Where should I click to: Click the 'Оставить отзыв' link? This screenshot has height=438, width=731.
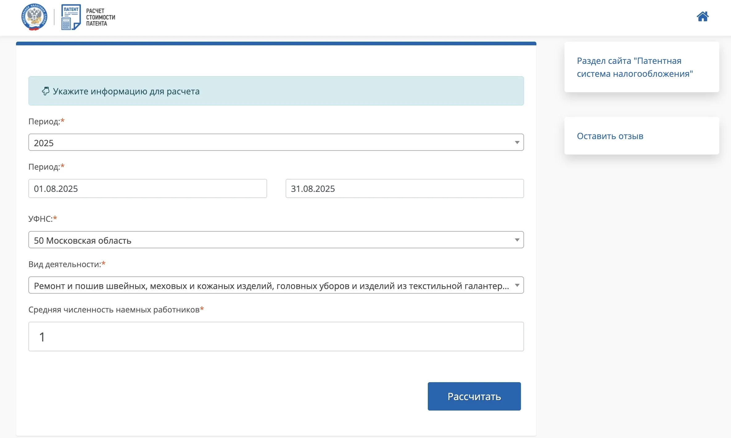pyautogui.click(x=610, y=136)
